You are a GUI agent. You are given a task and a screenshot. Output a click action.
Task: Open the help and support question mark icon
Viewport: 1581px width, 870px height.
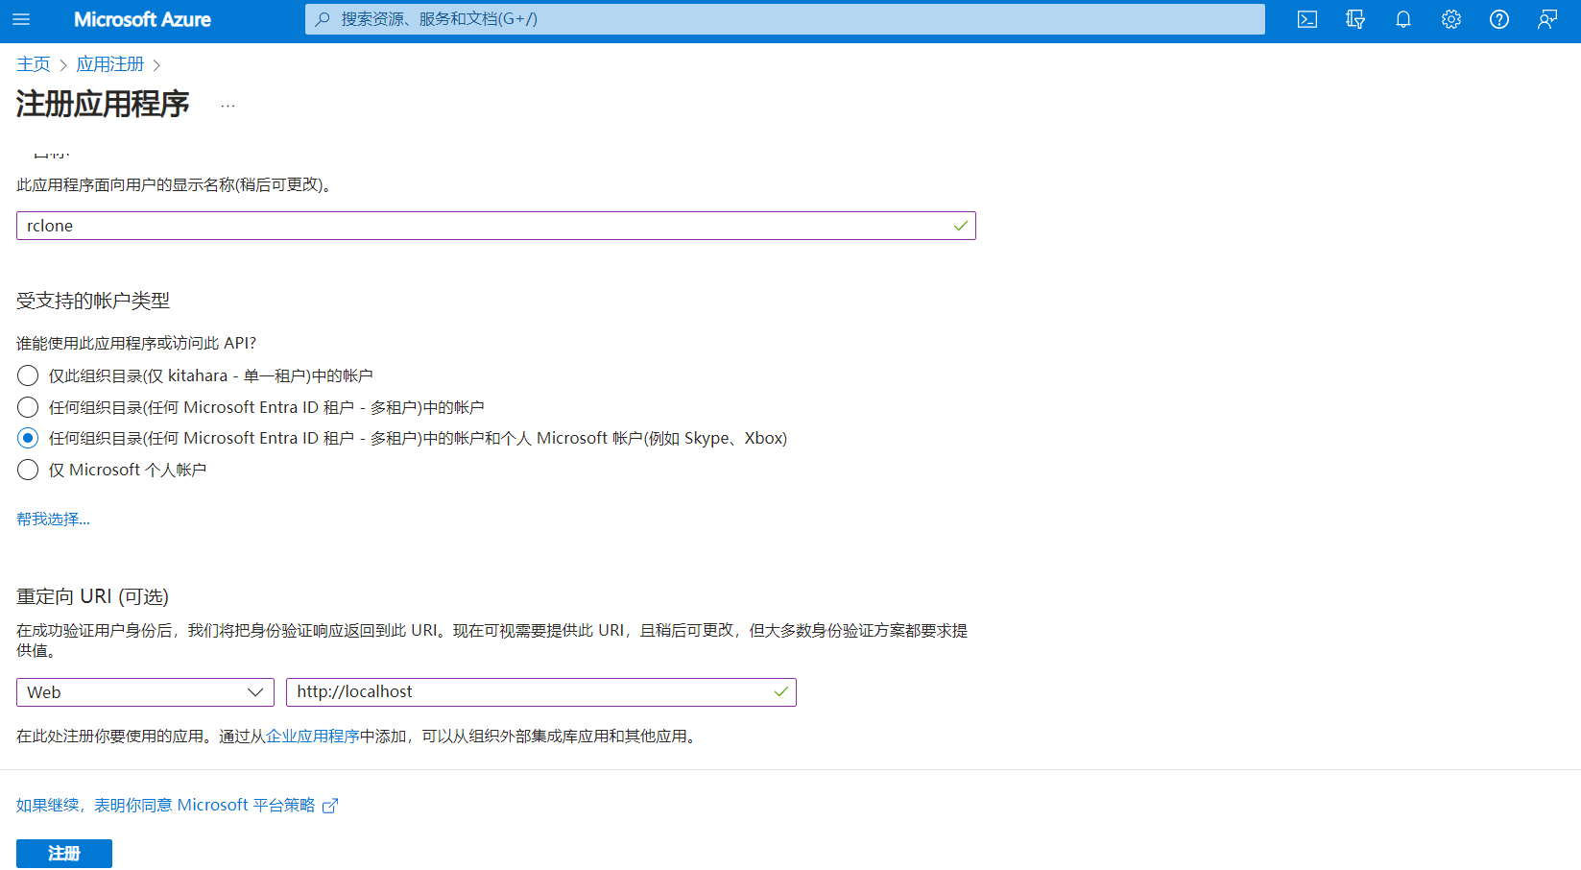(x=1498, y=19)
